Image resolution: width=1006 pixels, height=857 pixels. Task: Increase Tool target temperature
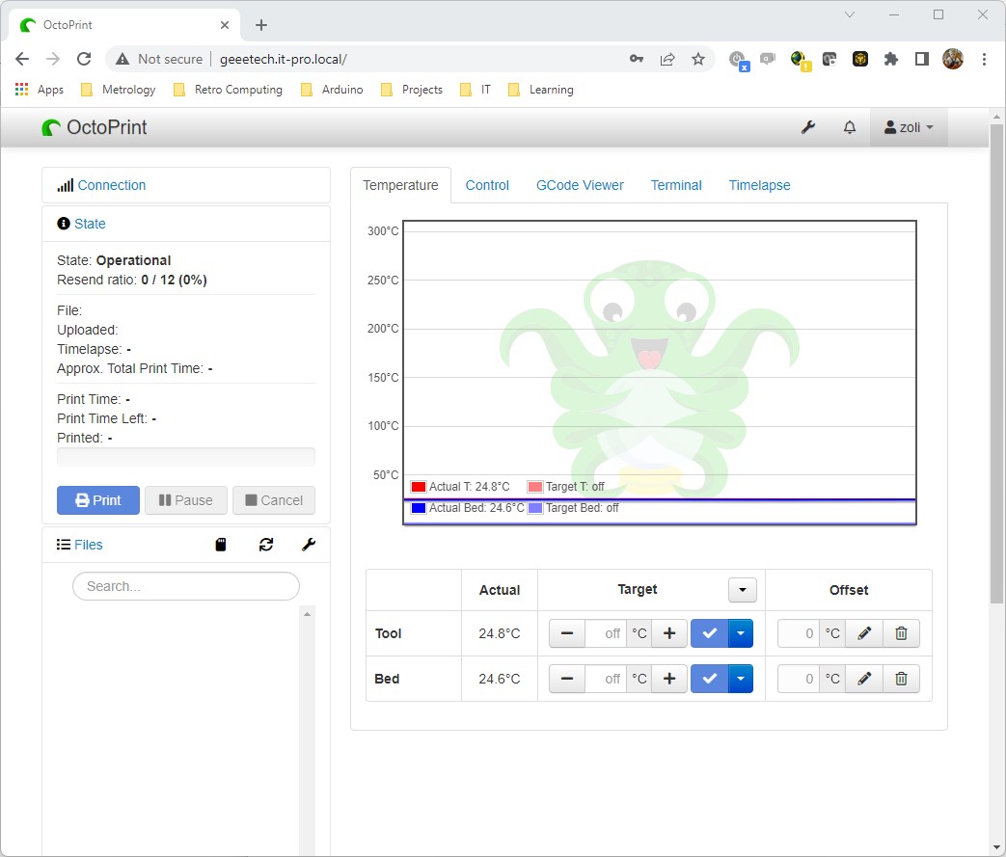669,633
